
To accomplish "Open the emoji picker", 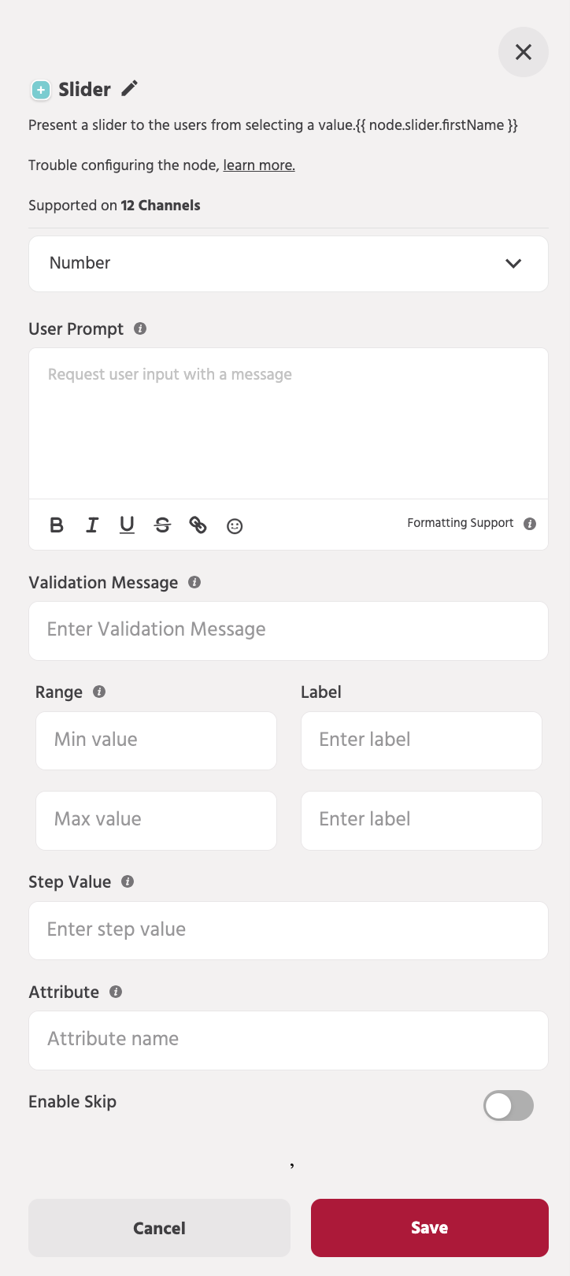I will tap(234, 525).
